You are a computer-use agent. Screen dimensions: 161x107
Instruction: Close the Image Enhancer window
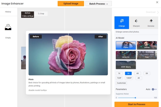(x=157, y=2)
